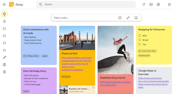
Task: Open the main hamburger menu
Action: point(4,4)
